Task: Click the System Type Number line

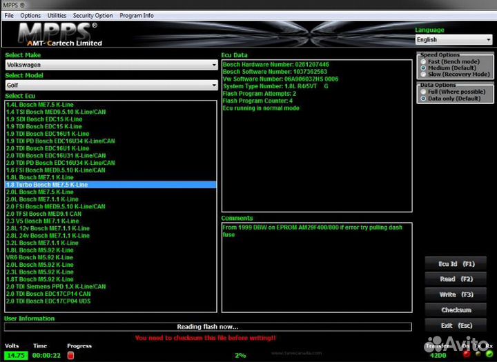Action: [275, 86]
